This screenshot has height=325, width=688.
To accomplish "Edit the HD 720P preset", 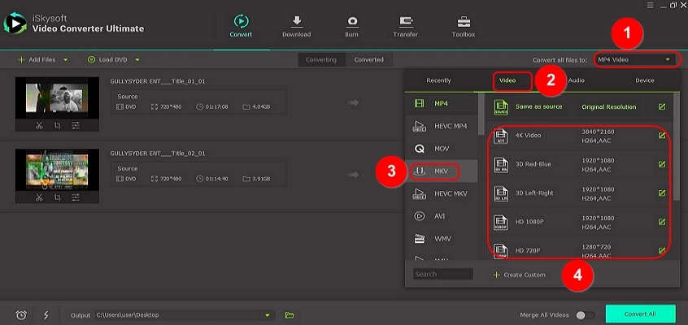I will coord(662,250).
